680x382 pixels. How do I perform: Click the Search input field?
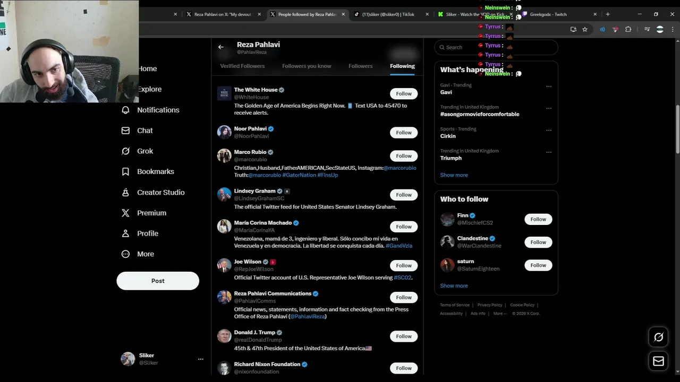click(496, 47)
